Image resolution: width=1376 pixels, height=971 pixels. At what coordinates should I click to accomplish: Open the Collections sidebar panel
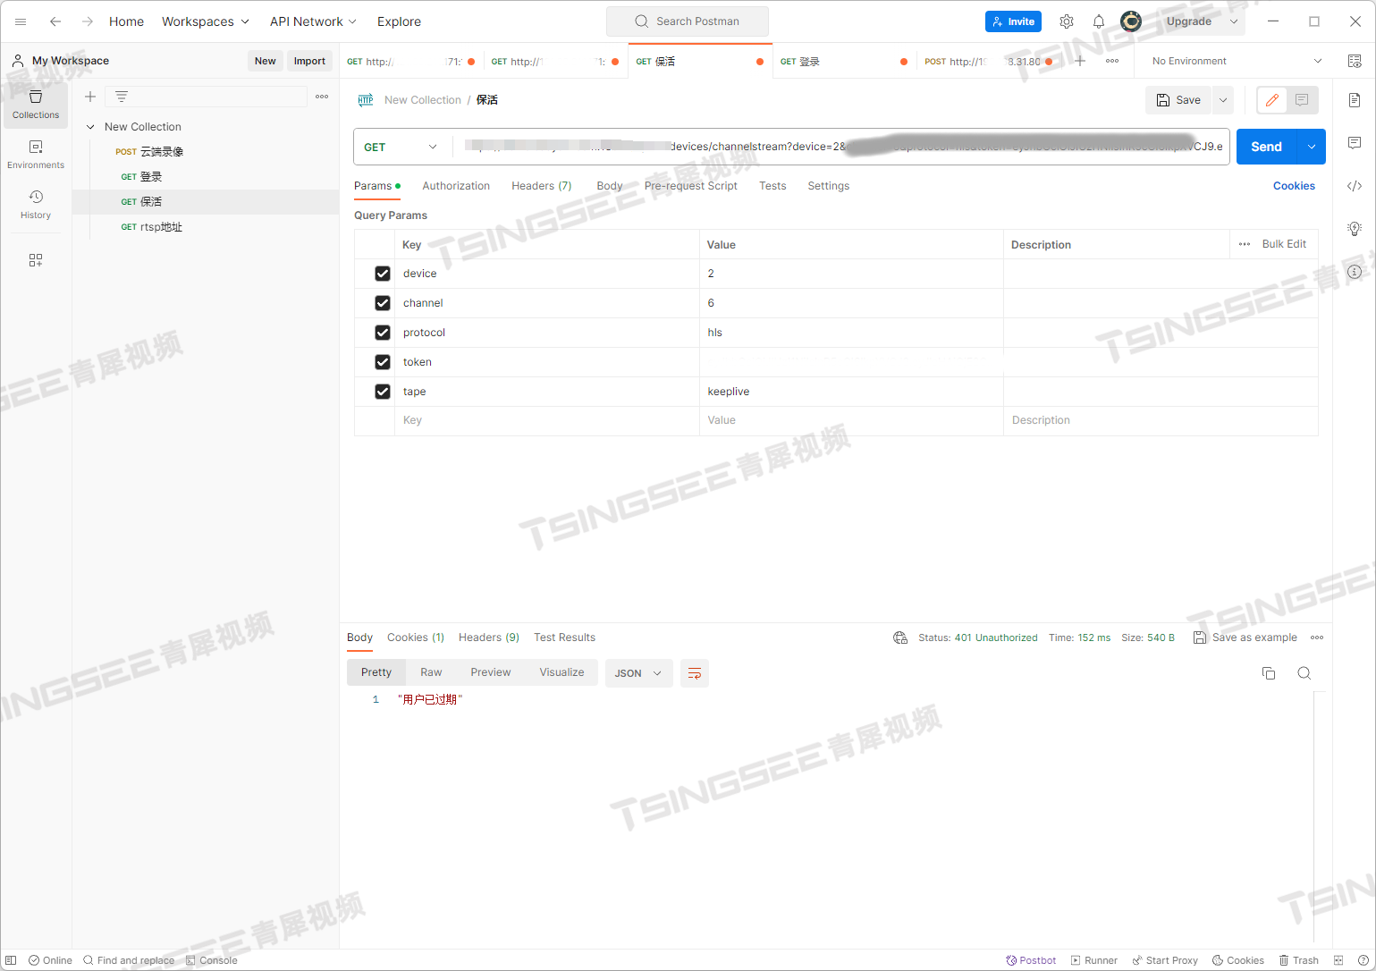tap(36, 104)
